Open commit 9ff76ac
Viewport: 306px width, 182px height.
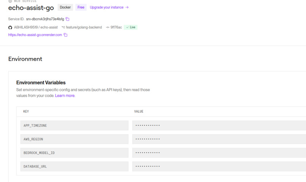coord(116,27)
